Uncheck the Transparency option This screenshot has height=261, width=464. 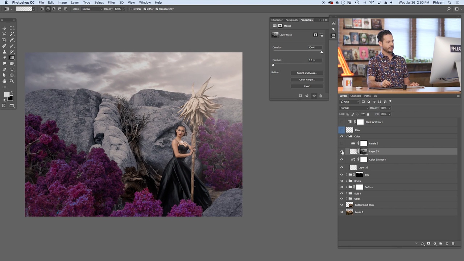[x=157, y=9]
